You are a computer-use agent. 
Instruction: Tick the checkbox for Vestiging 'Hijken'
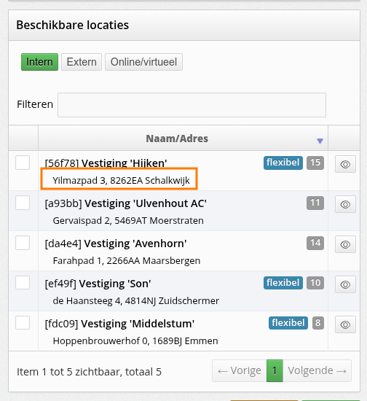(x=23, y=163)
